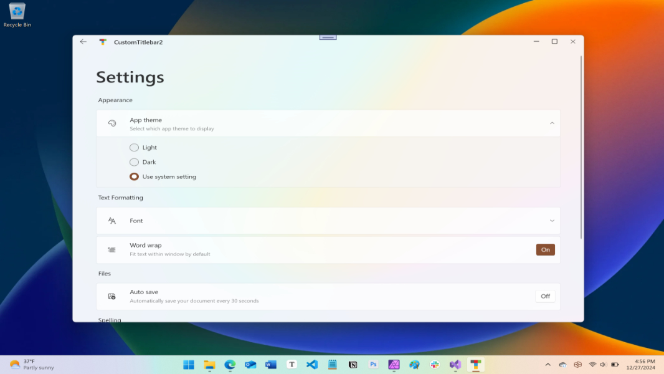Image resolution: width=664 pixels, height=374 pixels.
Task: Enable the Auto save toggle
Action: [x=544, y=296]
